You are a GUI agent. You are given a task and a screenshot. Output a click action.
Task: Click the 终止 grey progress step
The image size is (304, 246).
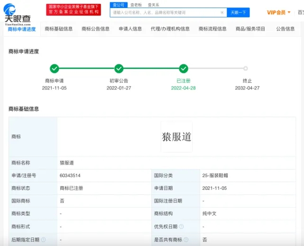246,68
